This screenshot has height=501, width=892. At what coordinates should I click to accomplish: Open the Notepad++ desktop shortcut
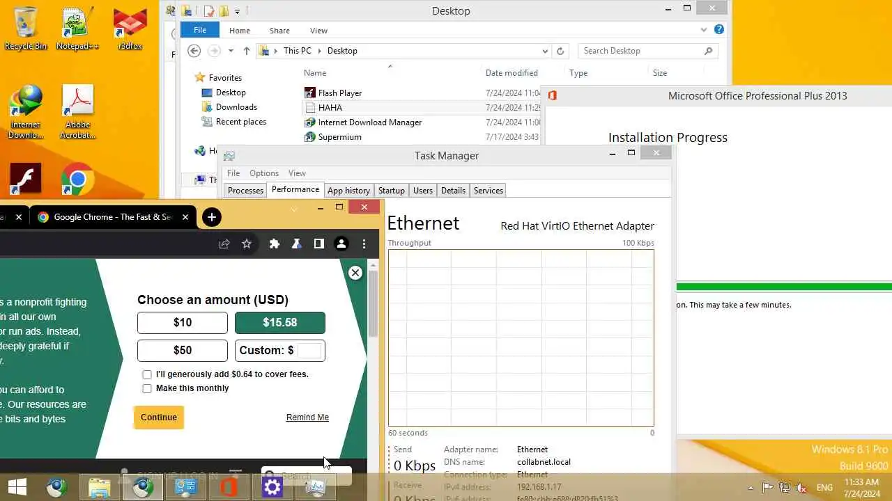click(77, 29)
